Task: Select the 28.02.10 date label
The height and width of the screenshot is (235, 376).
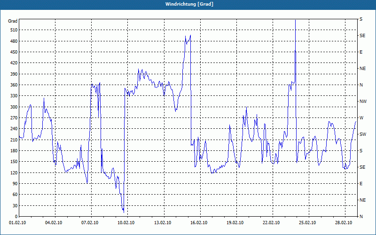Action: [x=344, y=223]
